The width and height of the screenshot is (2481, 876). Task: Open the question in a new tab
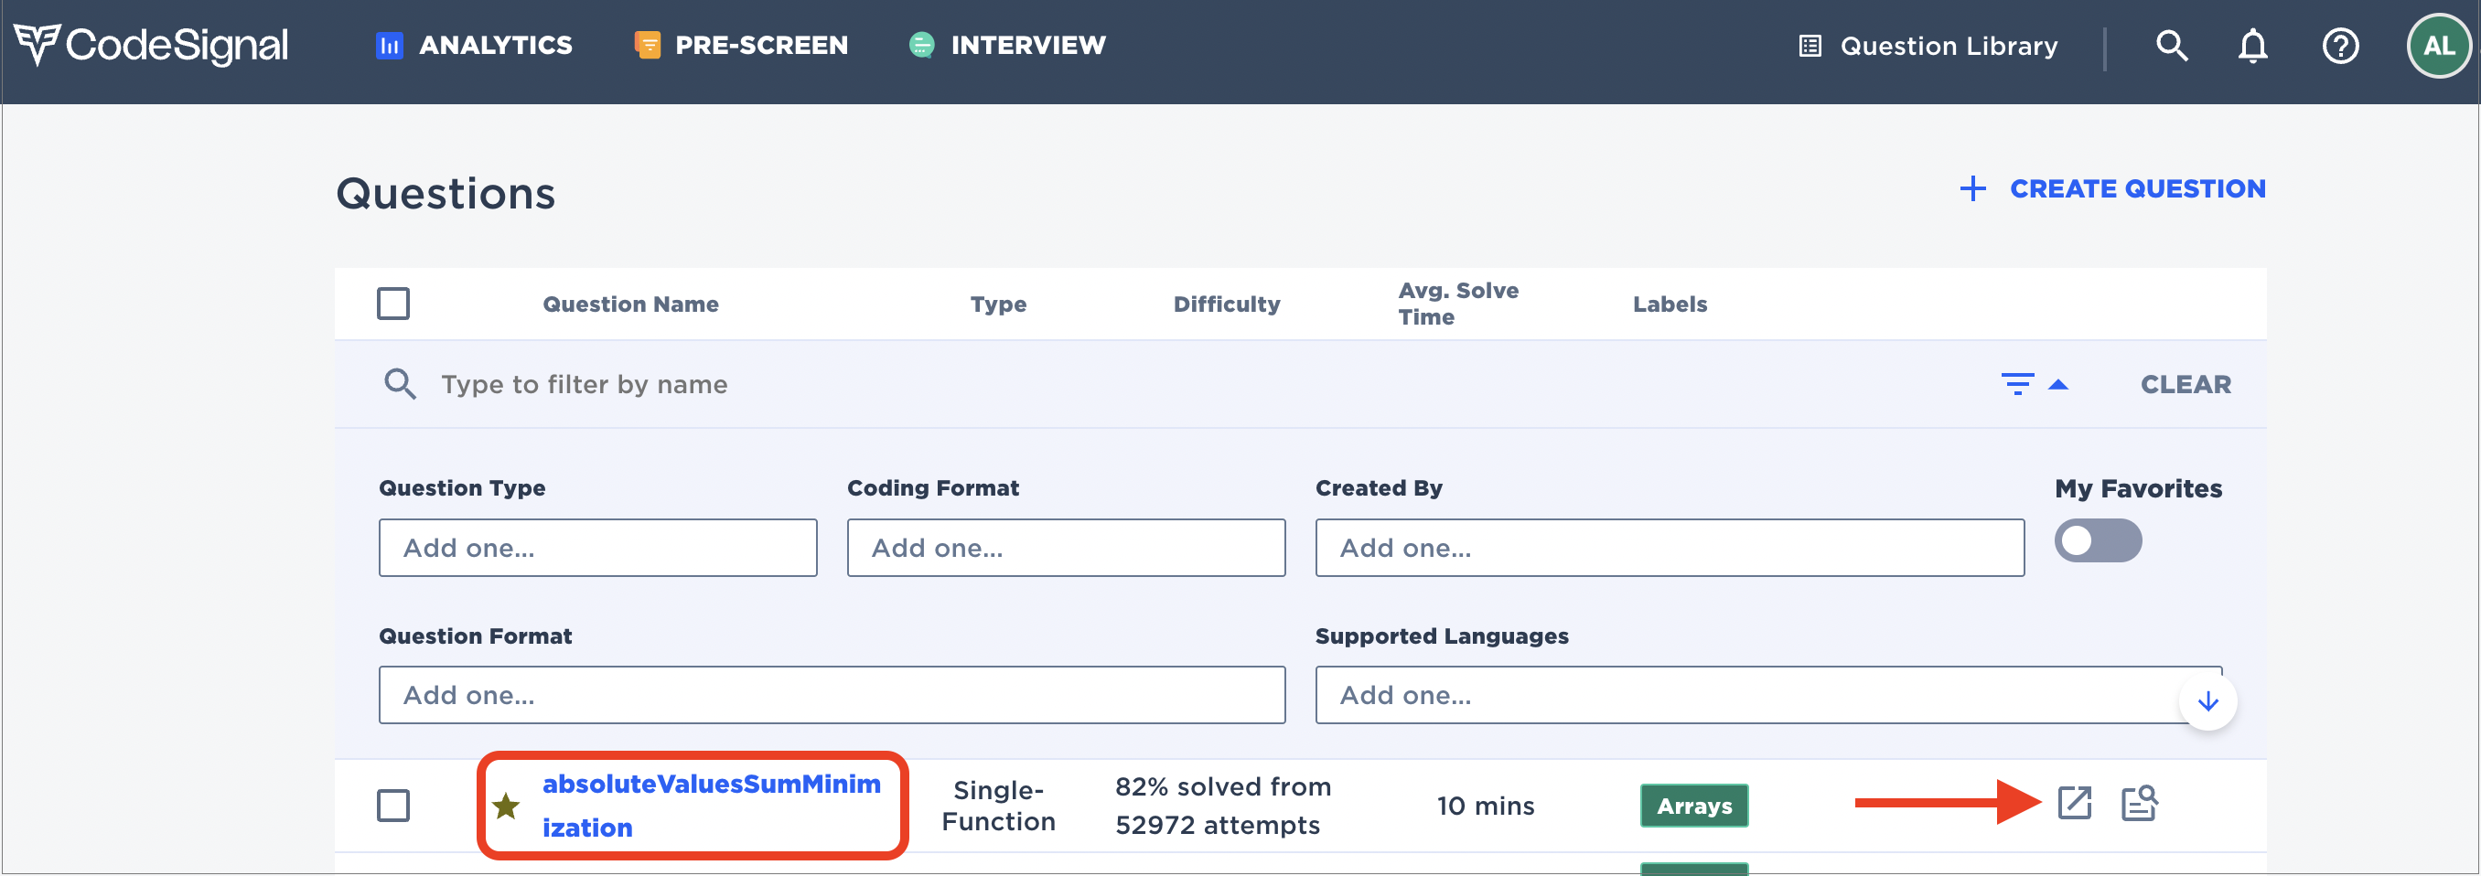point(2074,803)
